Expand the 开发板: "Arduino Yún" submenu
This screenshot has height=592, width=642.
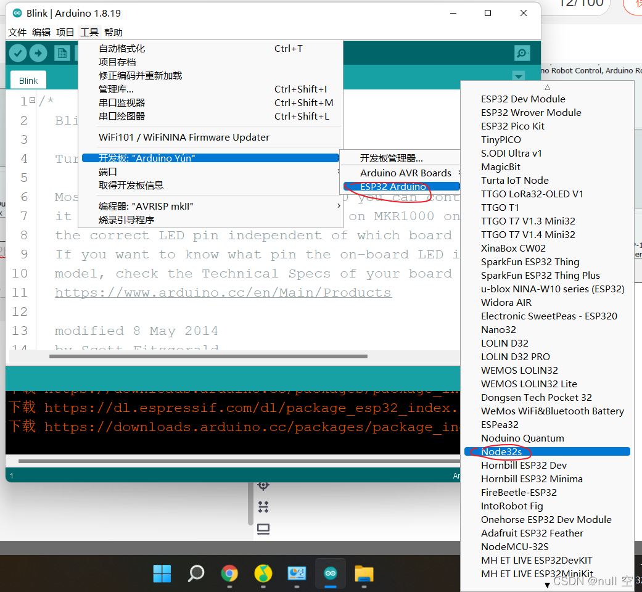(x=210, y=158)
